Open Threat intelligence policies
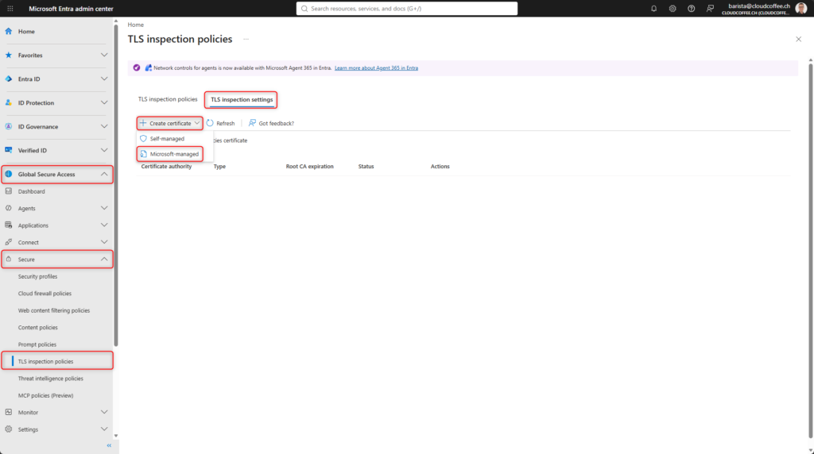Viewport: 814px width, 454px height. 50,379
